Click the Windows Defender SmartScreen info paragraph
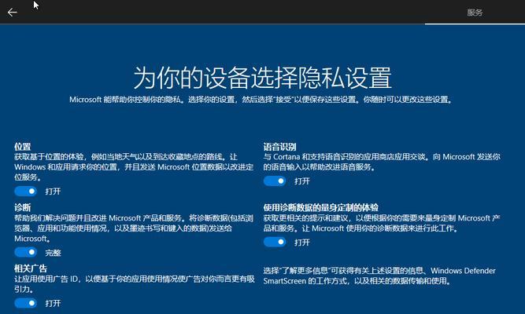 379,276
